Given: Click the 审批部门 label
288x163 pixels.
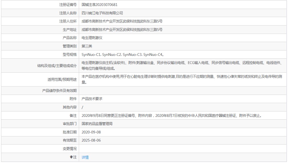Looking at the screenshot, I should click(x=70, y=124).
